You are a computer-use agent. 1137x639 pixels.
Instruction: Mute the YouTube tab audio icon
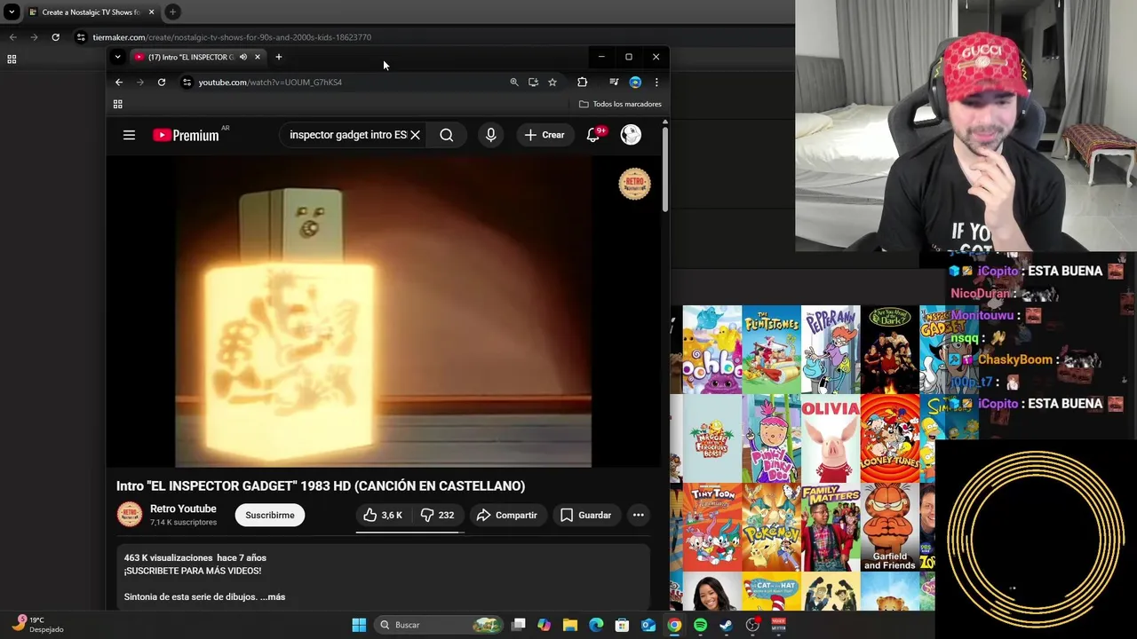tap(243, 57)
